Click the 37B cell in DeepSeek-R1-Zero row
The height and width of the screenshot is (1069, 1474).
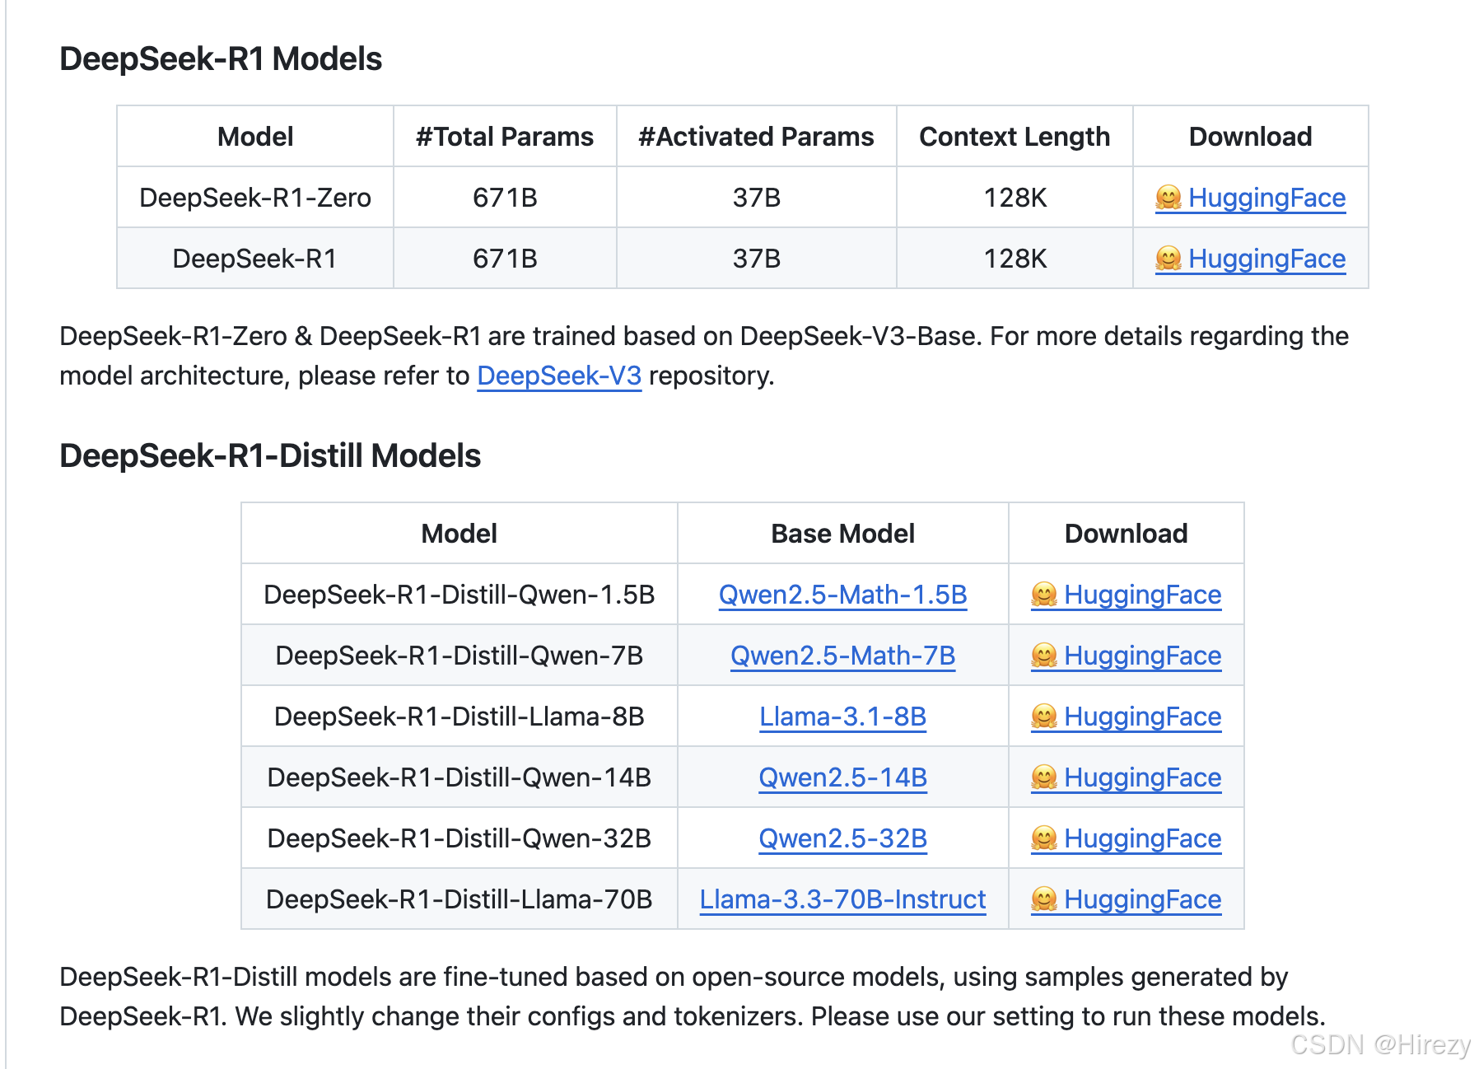tap(756, 198)
